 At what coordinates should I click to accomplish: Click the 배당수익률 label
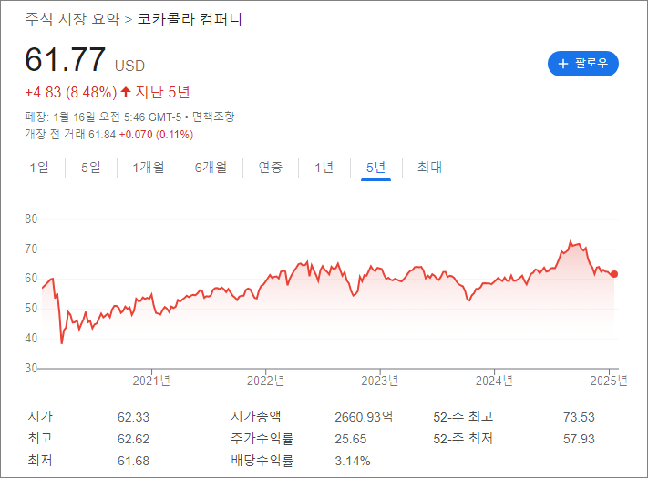[x=262, y=461]
